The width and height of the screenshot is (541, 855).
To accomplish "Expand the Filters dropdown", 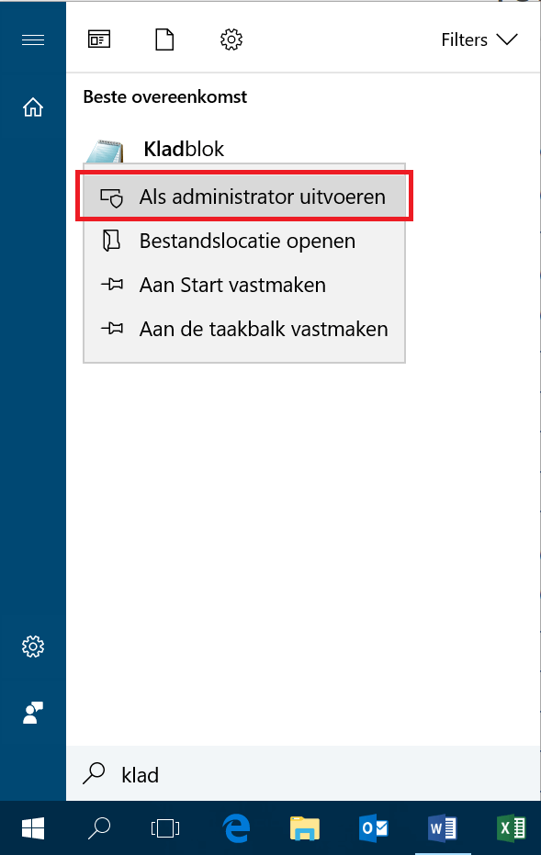I will (x=479, y=39).
